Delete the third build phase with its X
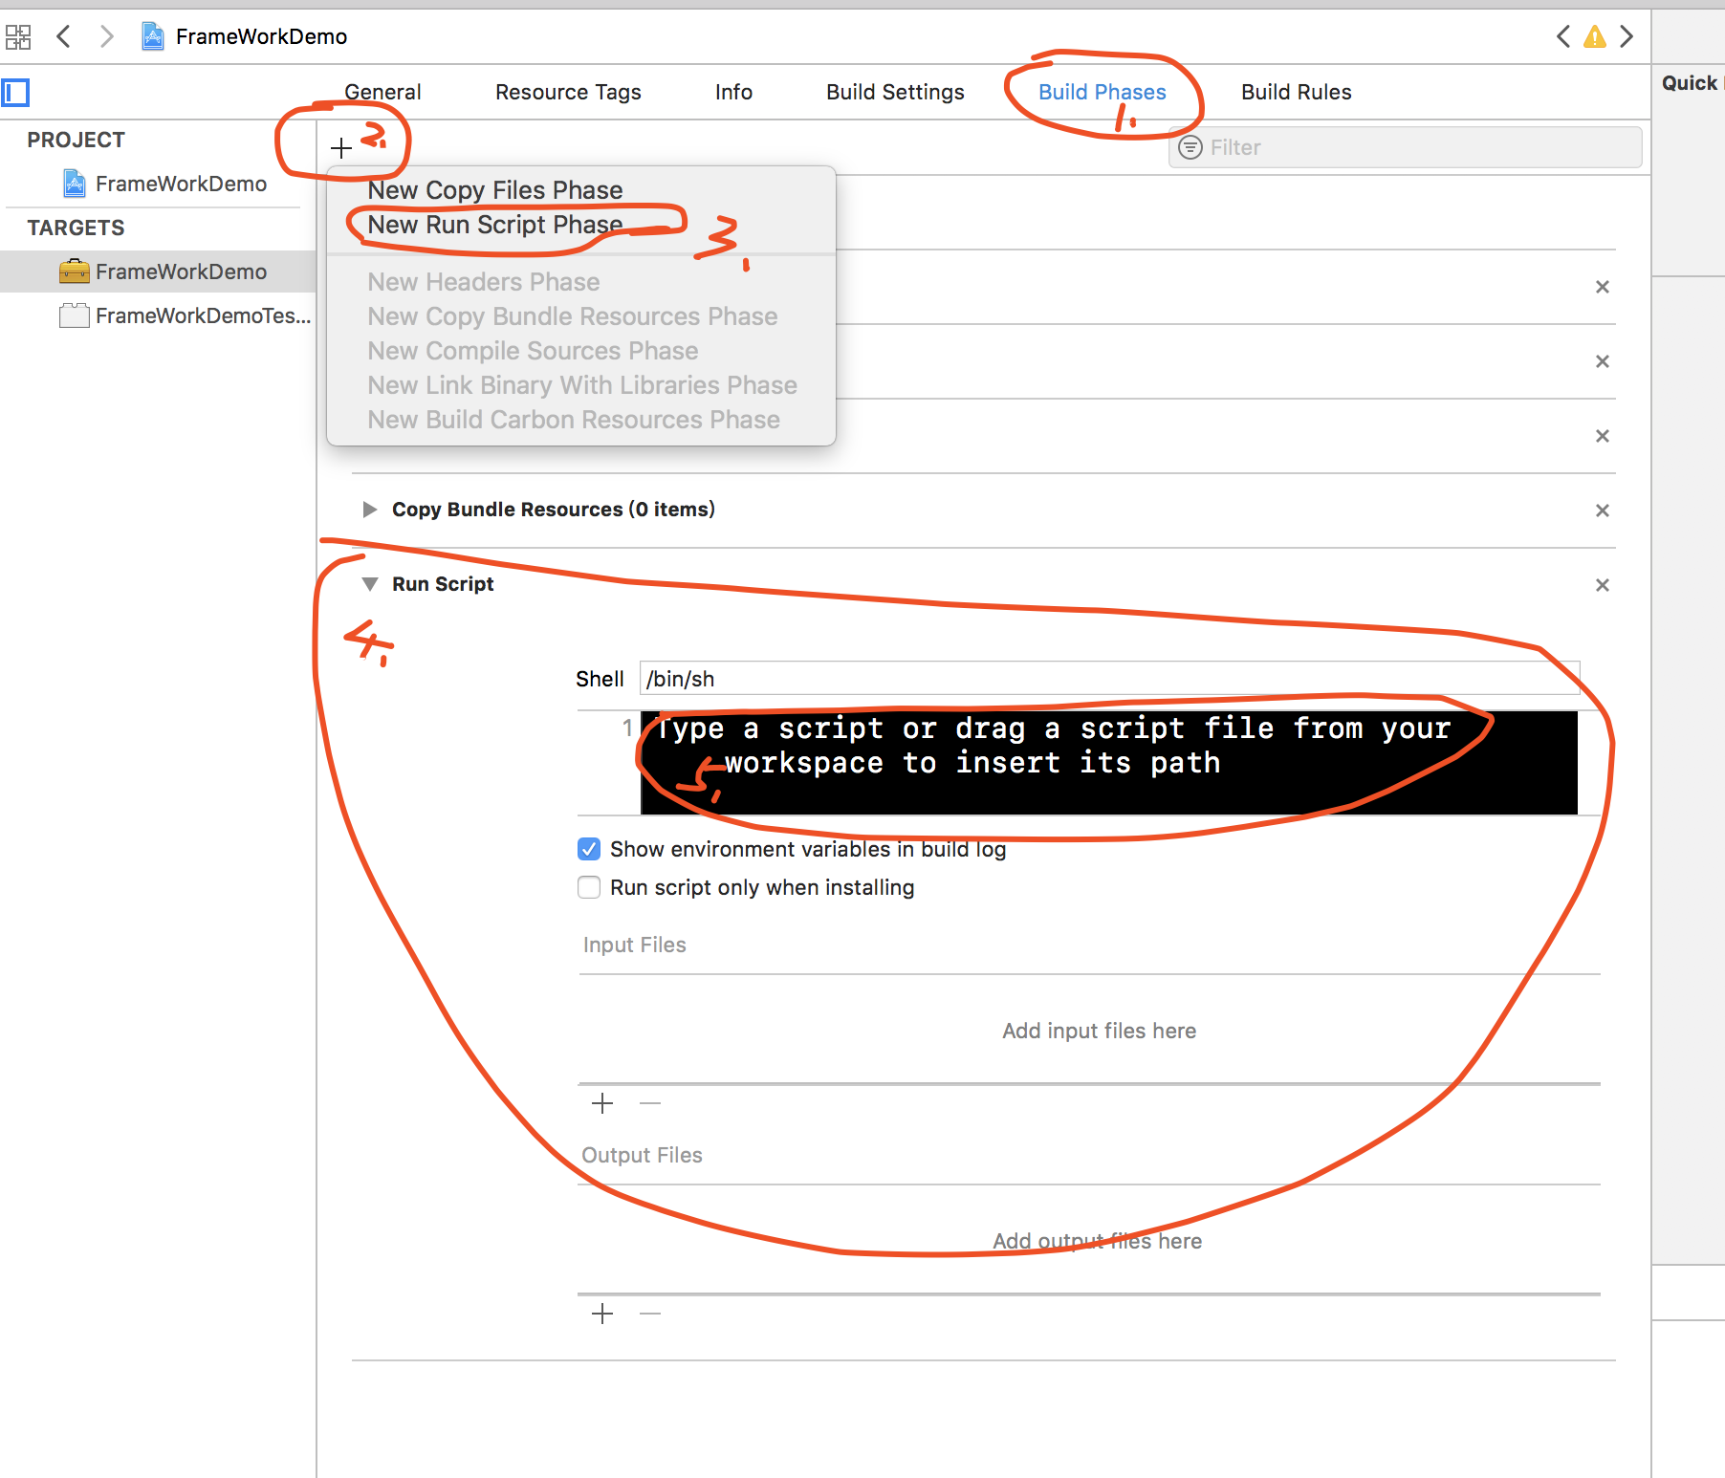Image resolution: width=1725 pixels, height=1478 pixels. point(1603,436)
